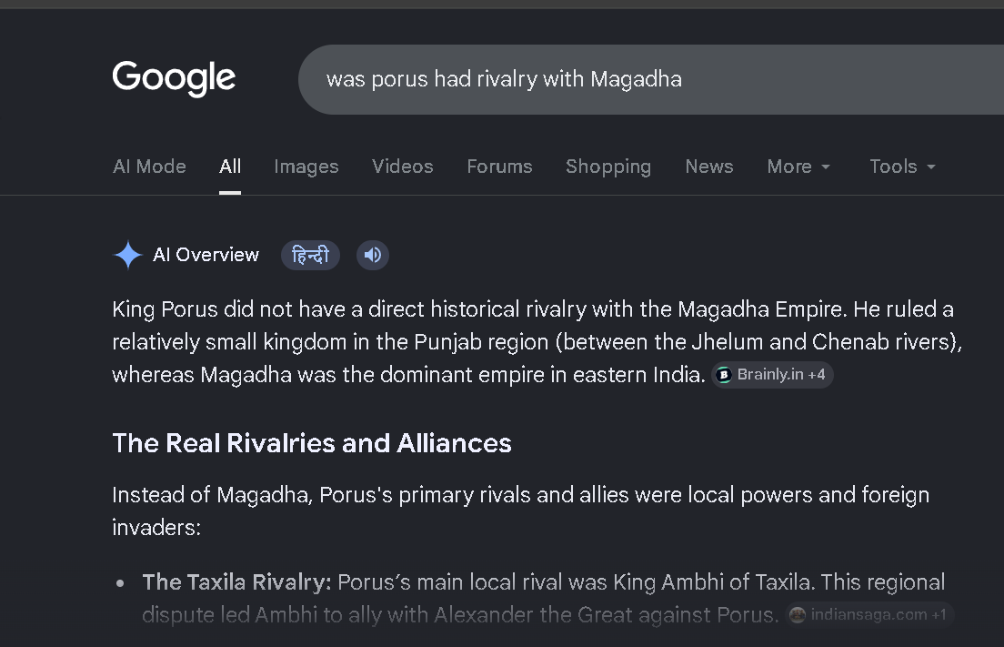Switch to the Images tab
Screen dimensions: 1004x647
[306, 167]
